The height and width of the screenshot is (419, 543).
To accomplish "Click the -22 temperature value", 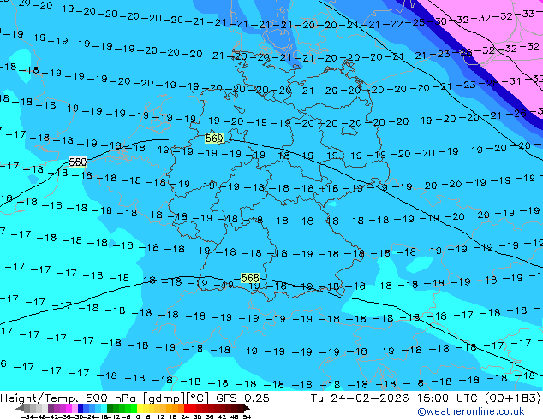I will [394, 24].
